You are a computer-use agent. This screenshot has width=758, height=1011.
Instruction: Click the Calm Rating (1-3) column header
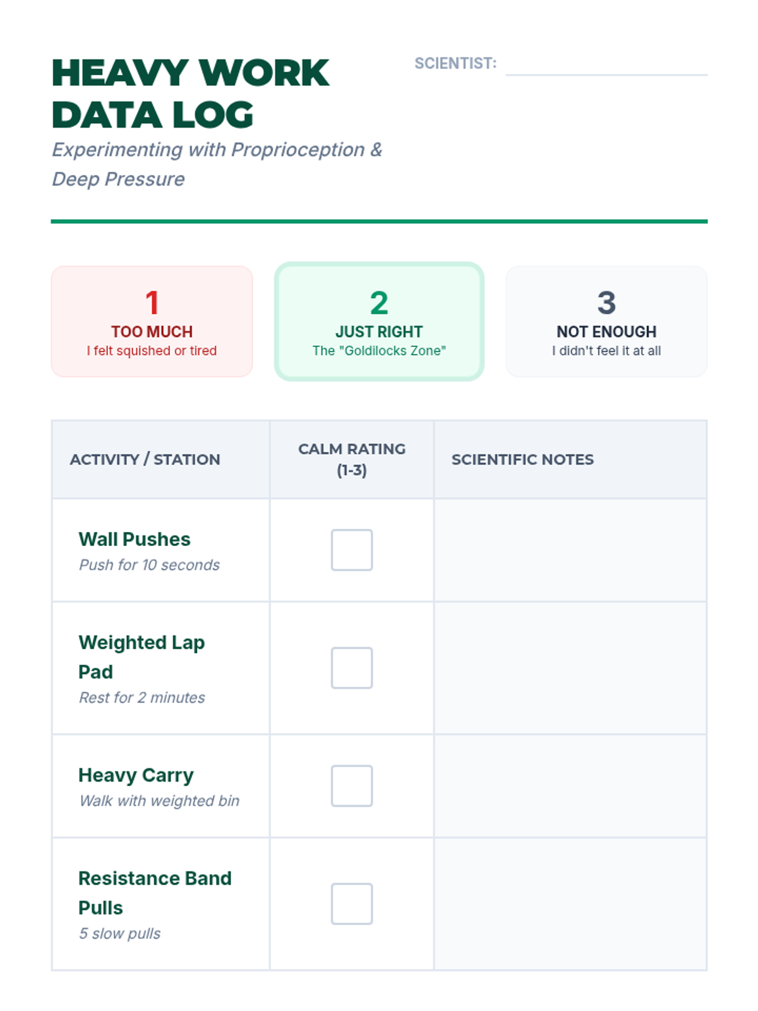click(x=352, y=459)
